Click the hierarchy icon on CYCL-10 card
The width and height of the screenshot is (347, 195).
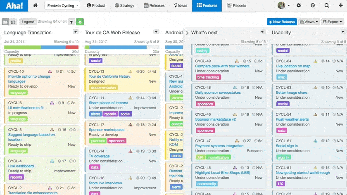click(x=50, y=71)
